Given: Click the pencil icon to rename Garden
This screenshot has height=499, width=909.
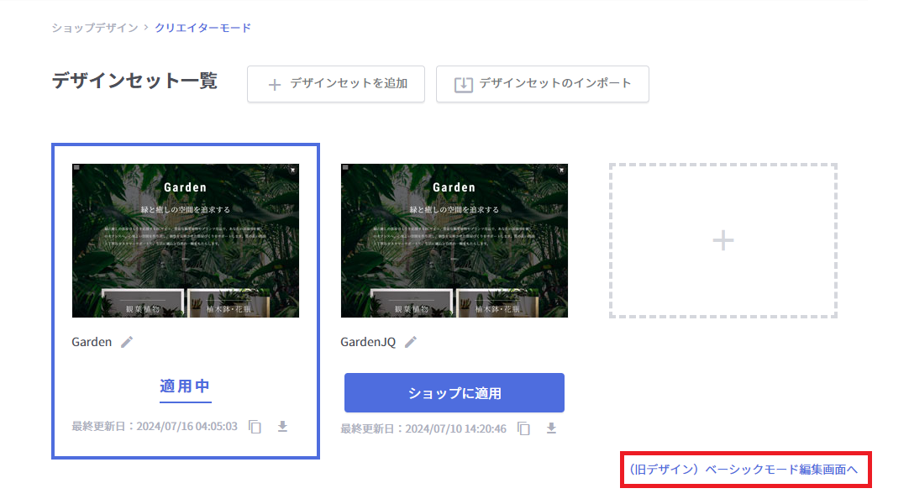Looking at the screenshot, I should click(x=127, y=342).
